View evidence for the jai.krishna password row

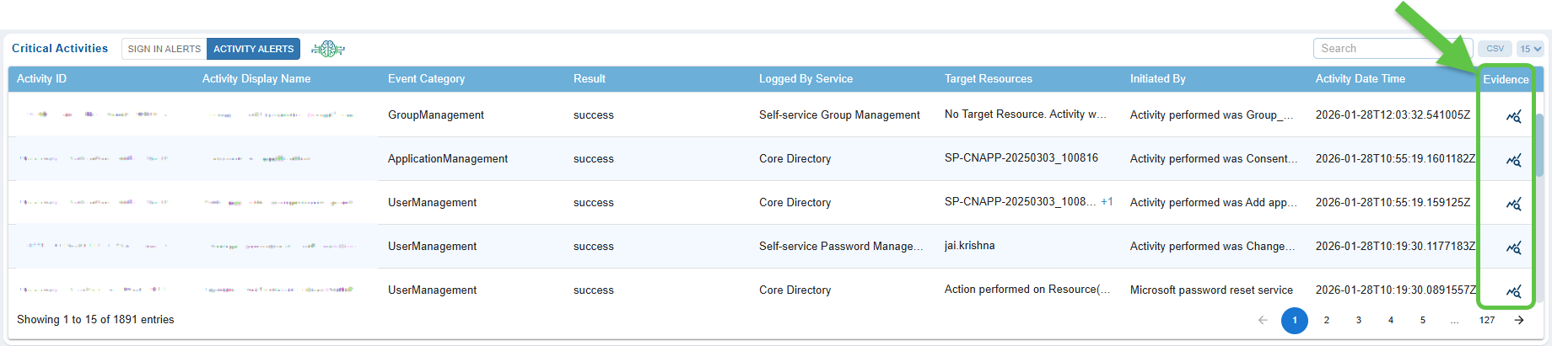(x=1513, y=248)
